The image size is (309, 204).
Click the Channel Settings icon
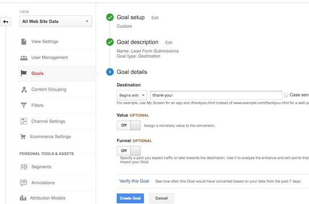tap(23, 121)
